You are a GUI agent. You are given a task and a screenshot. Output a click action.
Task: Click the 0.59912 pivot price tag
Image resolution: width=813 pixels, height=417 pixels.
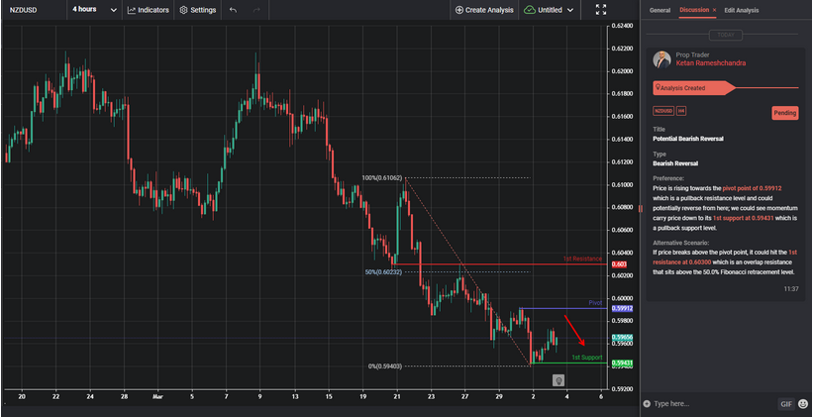click(x=622, y=308)
